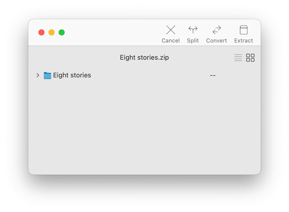Image resolution: width=289 pixels, height=212 pixels.
Task: Click the Extract archive box icon
Action: 244,30
